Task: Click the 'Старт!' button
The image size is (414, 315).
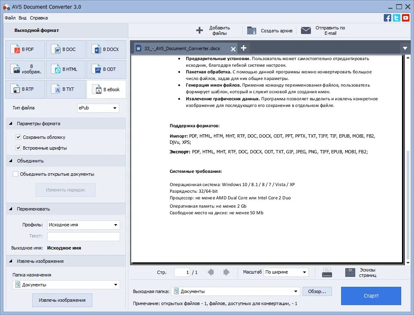Action: point(371,296)
